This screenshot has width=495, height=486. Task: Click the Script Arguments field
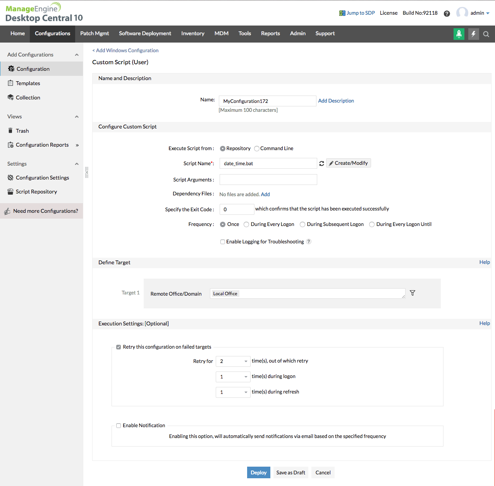coord(268,180)
